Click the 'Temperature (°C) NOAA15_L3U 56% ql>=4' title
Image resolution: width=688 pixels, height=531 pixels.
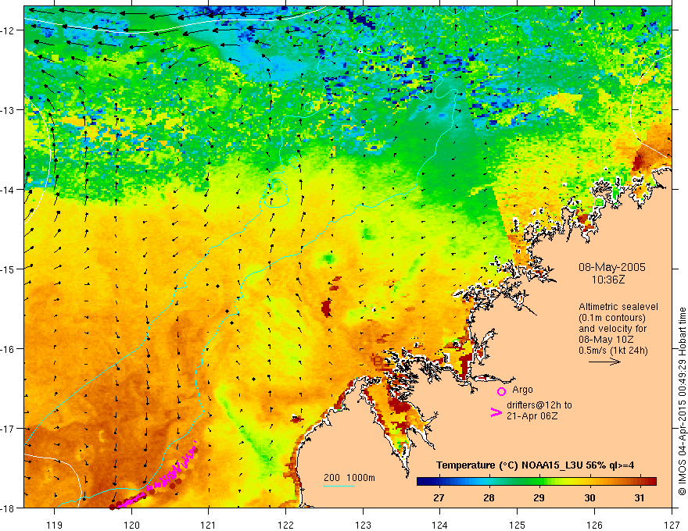pos(535,465)
